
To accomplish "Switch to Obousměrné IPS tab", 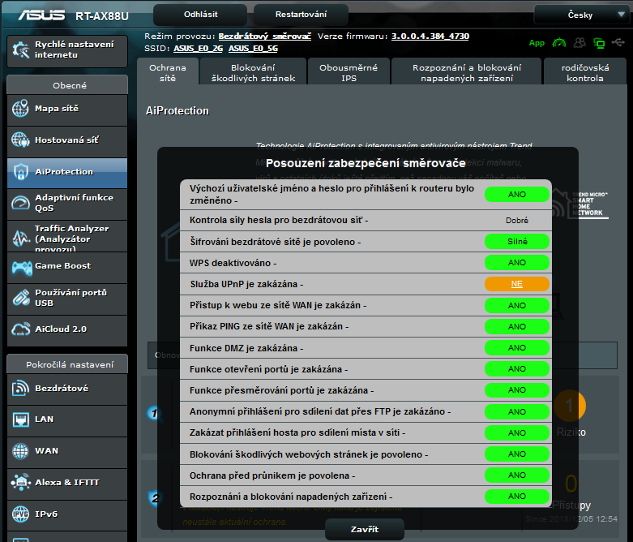I will pyautogui.click(x=349, y=73).
